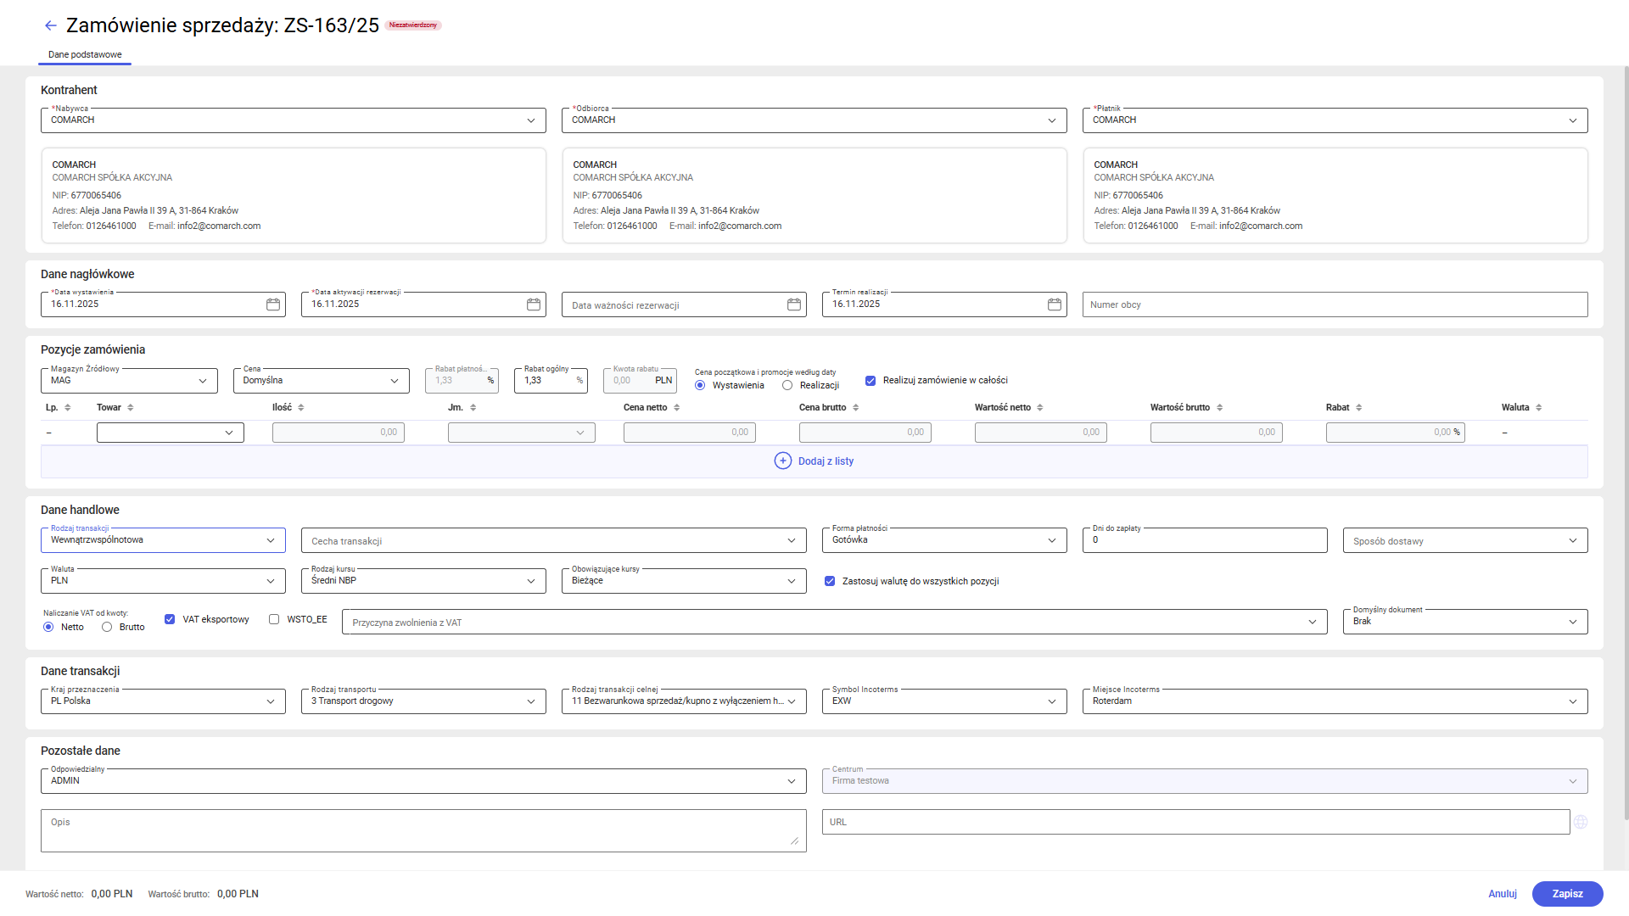This screenshot has width=1629, height=916.
Task: Sort the table by Cena netto column
Action: click(677, 408)
